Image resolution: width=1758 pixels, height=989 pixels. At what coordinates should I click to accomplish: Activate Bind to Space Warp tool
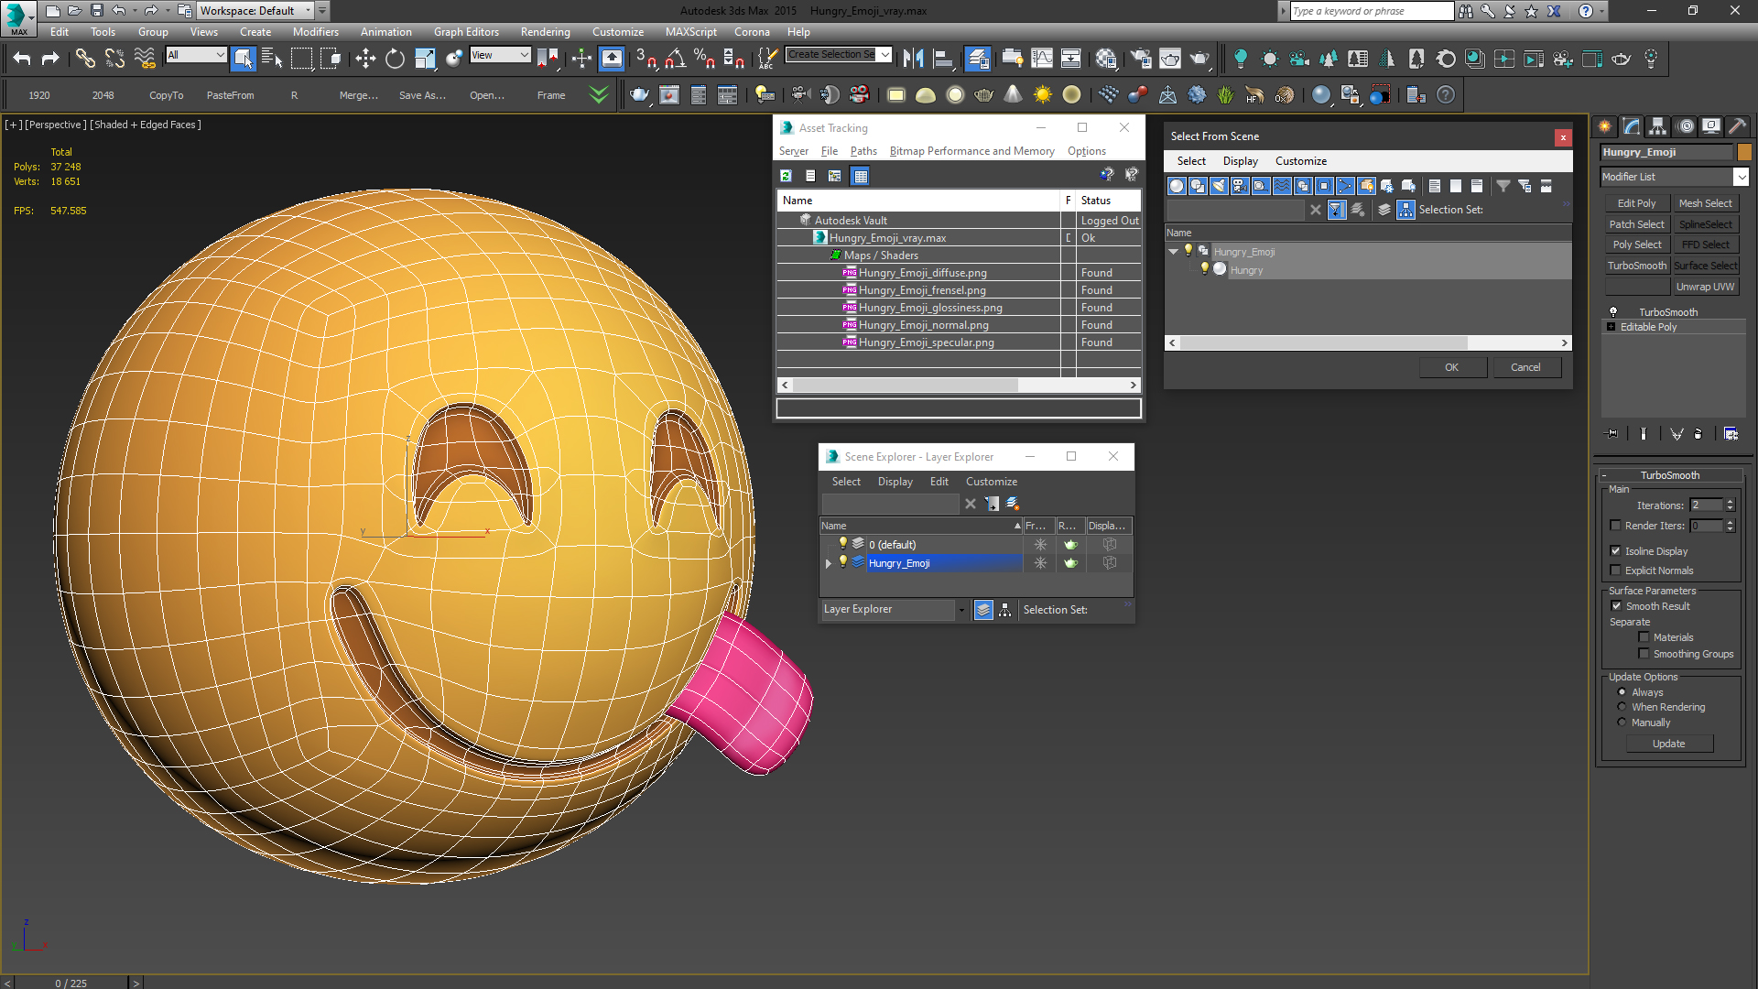click(145, 59)
